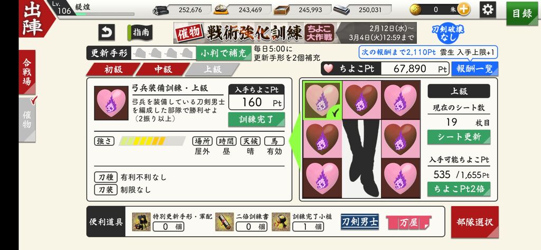Image resolution: width=541 pixels, height=250 pixels.
Task: Switch to the 中級 tab
Action: pyautogui.click(x=163, y=69)
